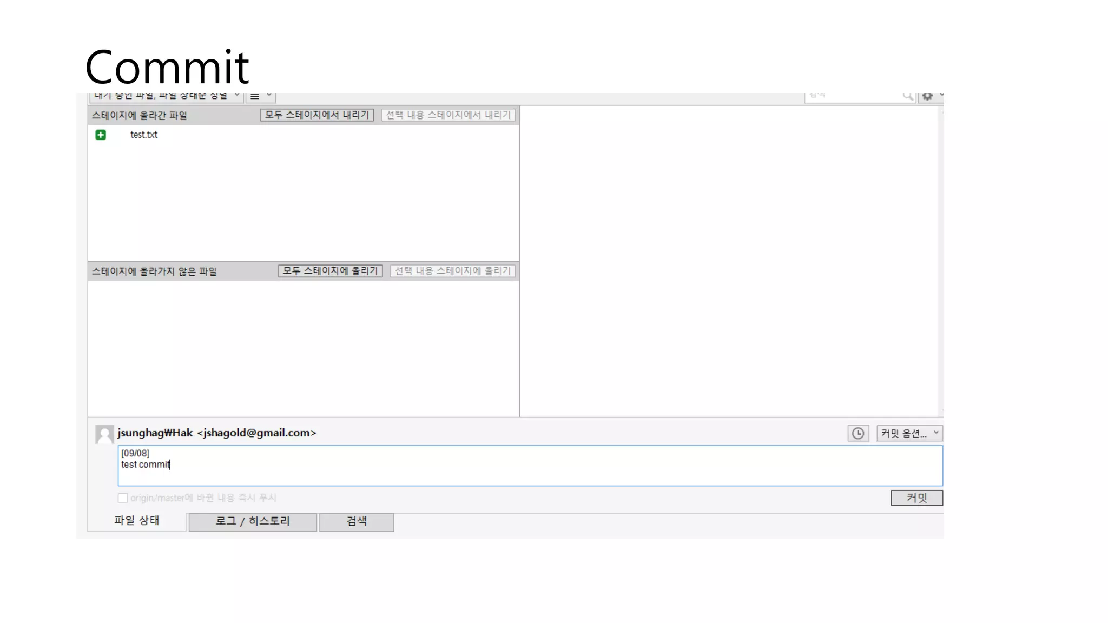Click 모두 스테이지에서 내리기 button
Viewport: 1108px width, 623px height.
[316, 115]
